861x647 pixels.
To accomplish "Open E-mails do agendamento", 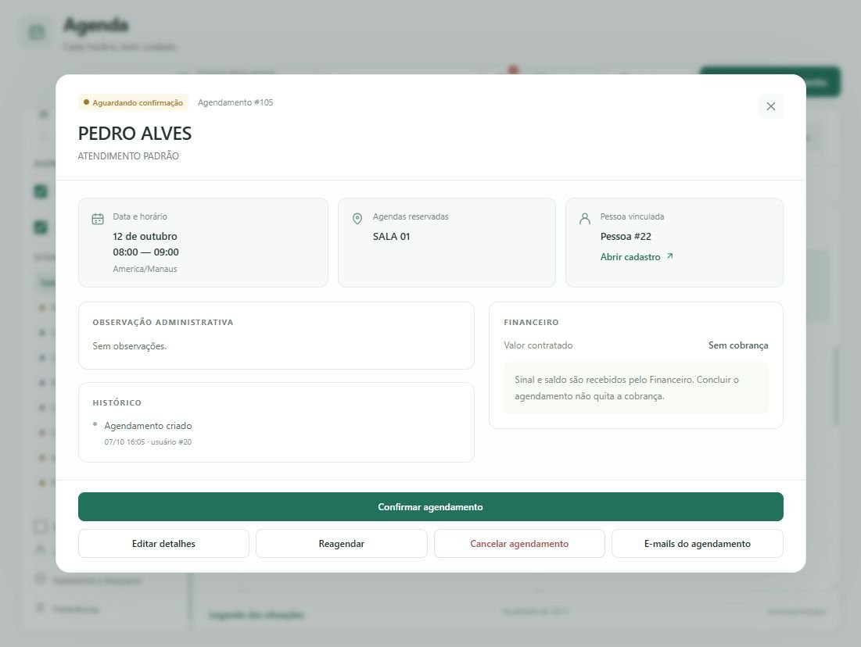I will click(698, 543).
